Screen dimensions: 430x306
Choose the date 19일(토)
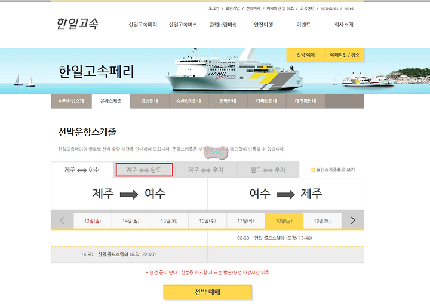pos(322,221)
